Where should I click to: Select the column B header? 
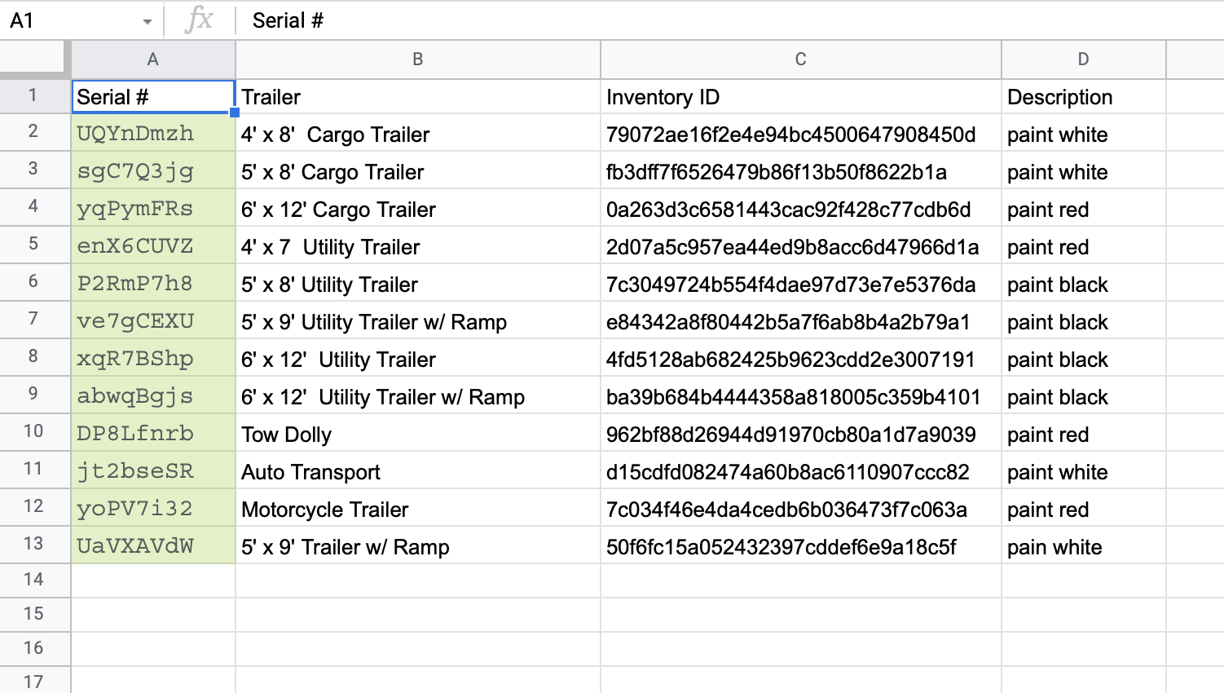coord(417,60)
